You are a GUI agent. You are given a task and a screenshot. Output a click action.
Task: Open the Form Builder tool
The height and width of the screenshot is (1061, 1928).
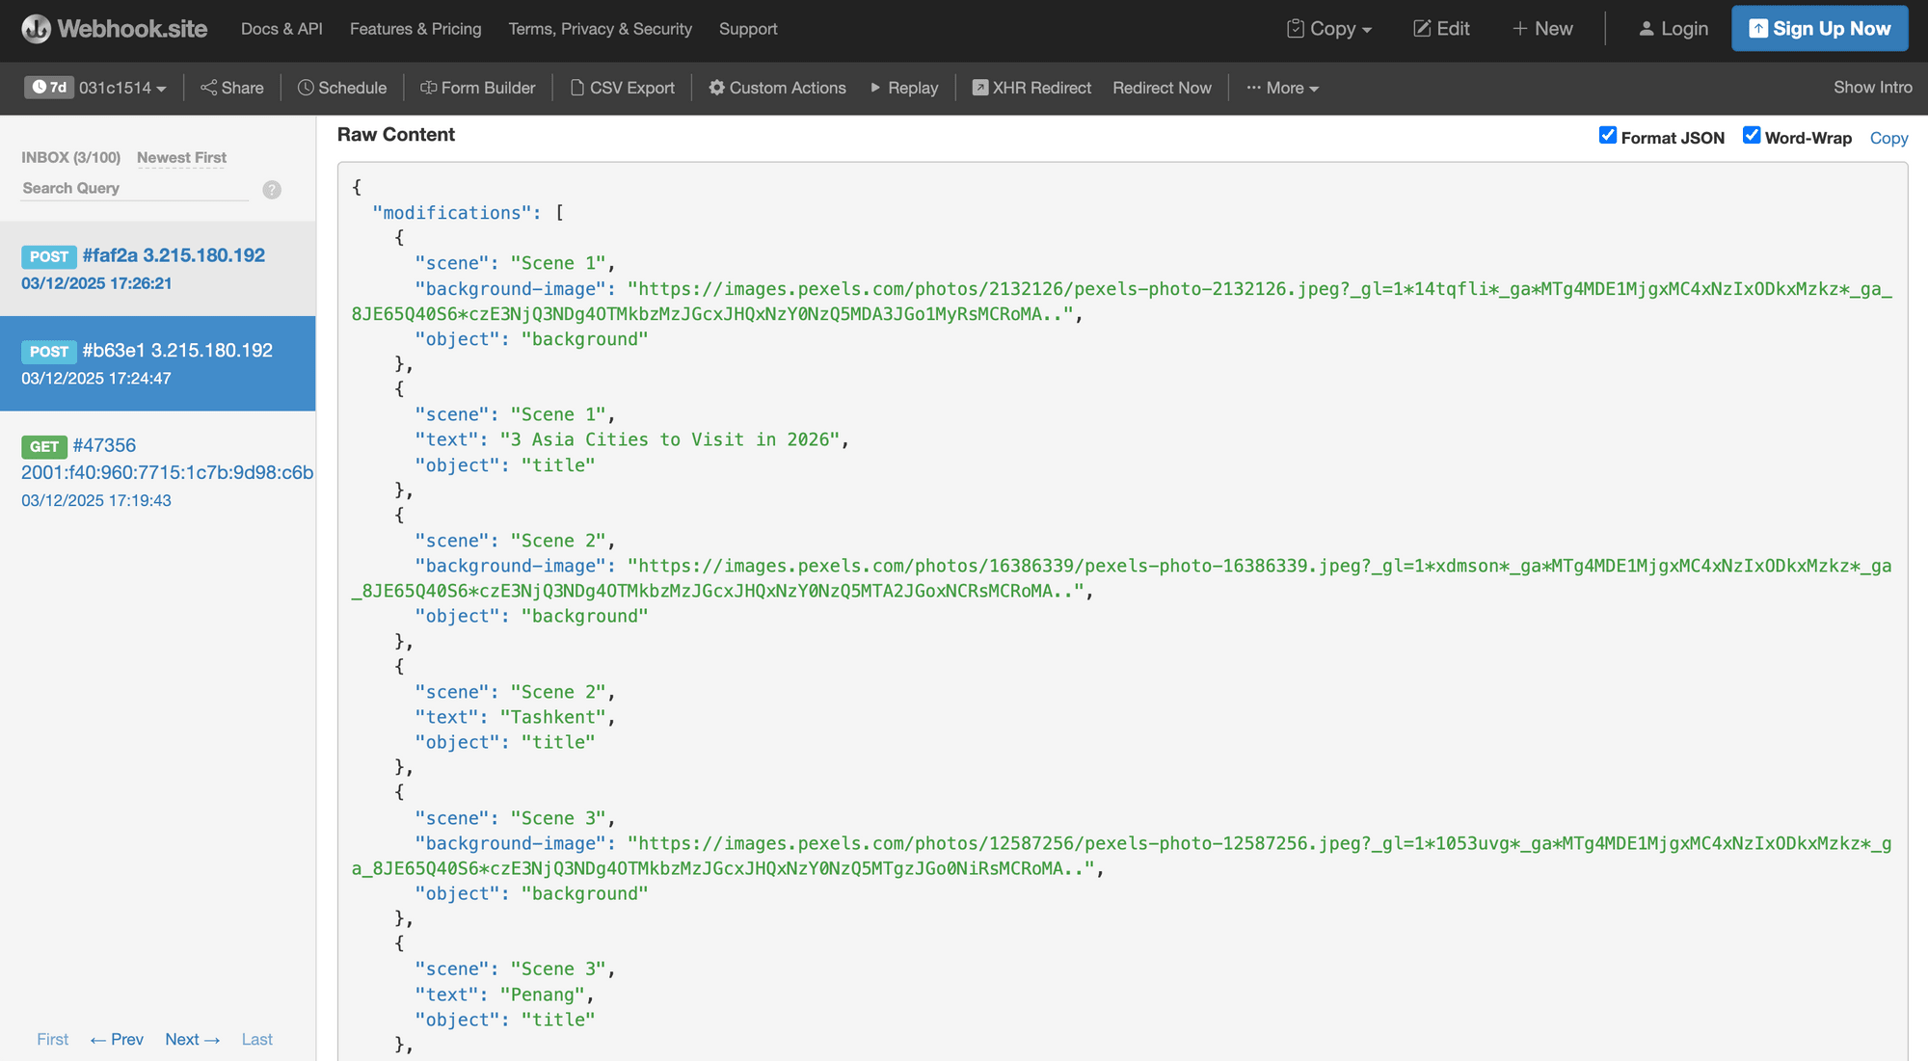[x=477, y=88]
